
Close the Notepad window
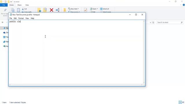coord(142,15)
